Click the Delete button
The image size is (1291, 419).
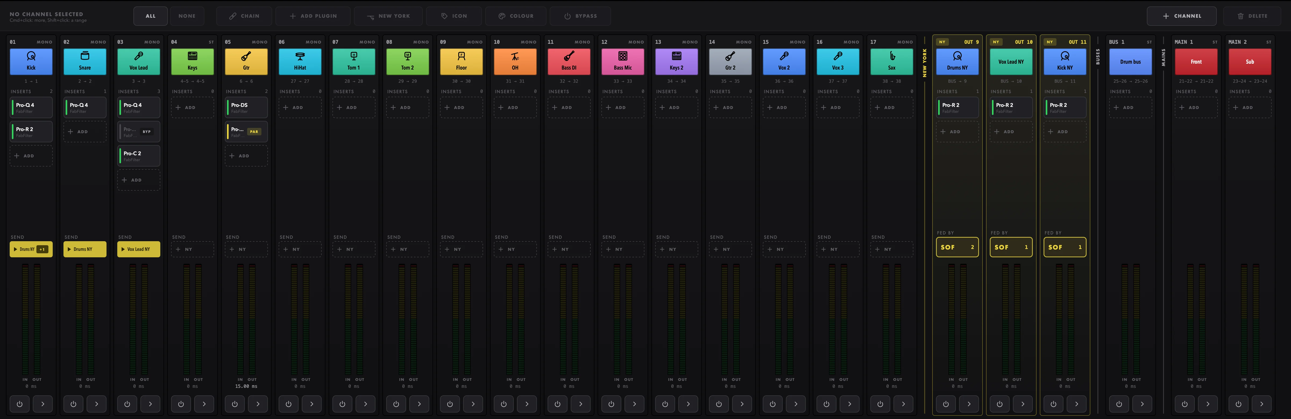click(x=1252, y=16)
